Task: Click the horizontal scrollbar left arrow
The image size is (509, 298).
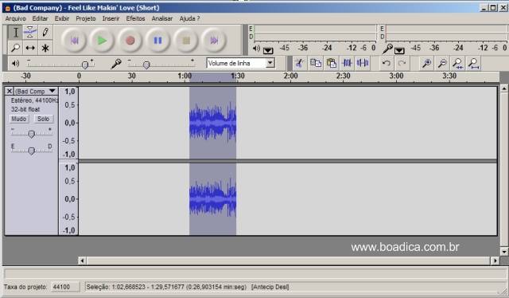Action: [x=82, y=261]
